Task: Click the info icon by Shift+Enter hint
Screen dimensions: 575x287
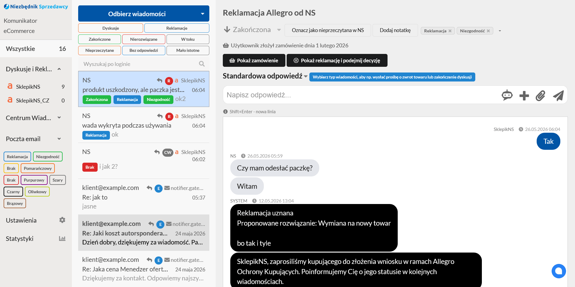Action: [226, 111]
